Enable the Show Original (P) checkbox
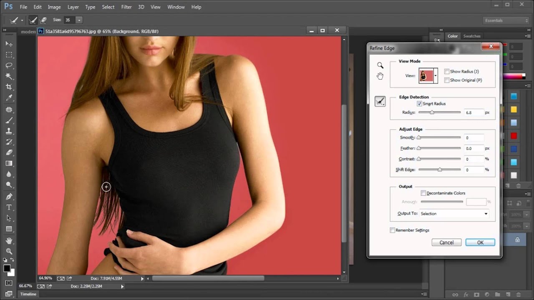The width and height of the screenshot is (534, 300). (x=447, y=80)
